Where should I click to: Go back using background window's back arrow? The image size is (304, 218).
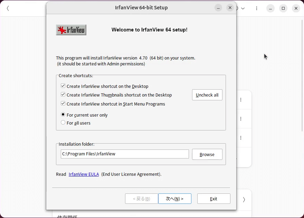pyautogui.click(x=8, y=8)
